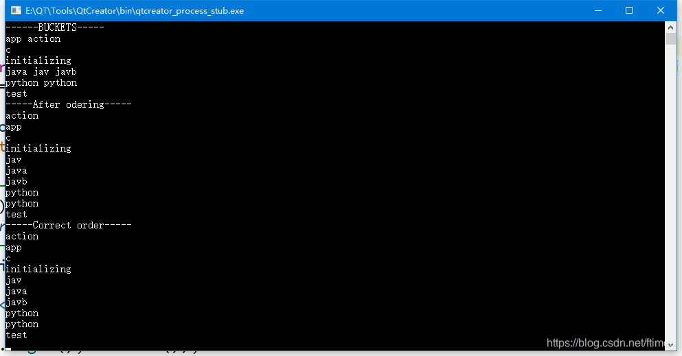The image size is (682, 356).
Task: Click 'initializing' in the BUCKETS section
Action: click(x=38, y=61)
